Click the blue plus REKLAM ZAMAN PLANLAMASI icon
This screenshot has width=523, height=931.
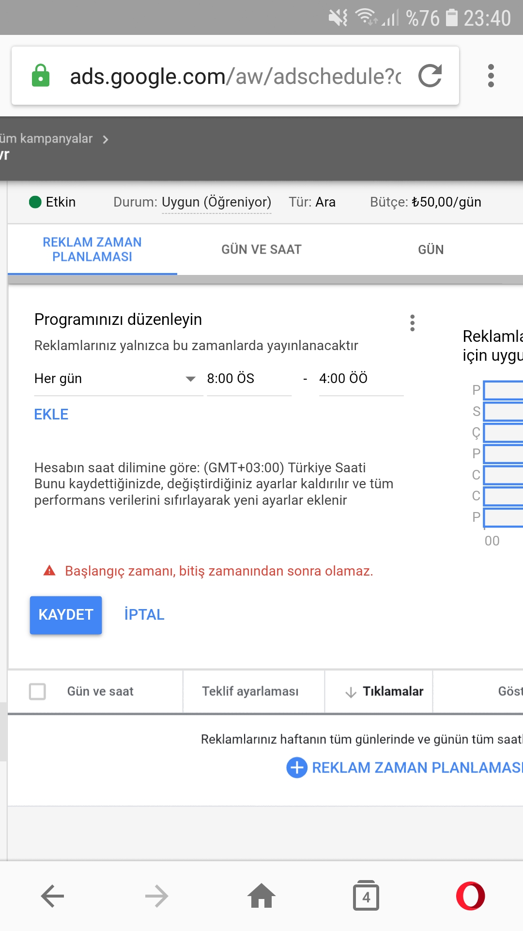click(297, 768)
